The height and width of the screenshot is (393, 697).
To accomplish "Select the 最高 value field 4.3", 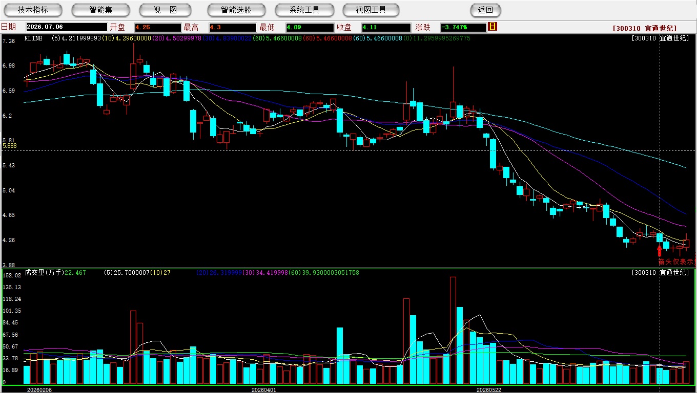I will pos(233,27).
